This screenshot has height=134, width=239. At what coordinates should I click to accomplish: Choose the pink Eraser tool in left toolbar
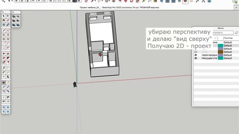click(8, 20)
